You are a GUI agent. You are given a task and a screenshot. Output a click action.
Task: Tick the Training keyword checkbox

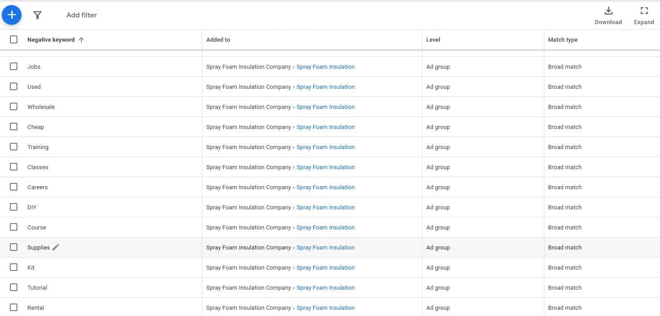(x=14, y=146)
